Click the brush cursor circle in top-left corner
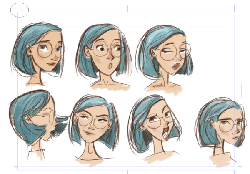Screen dimensions: 250x174 [20, 9]
